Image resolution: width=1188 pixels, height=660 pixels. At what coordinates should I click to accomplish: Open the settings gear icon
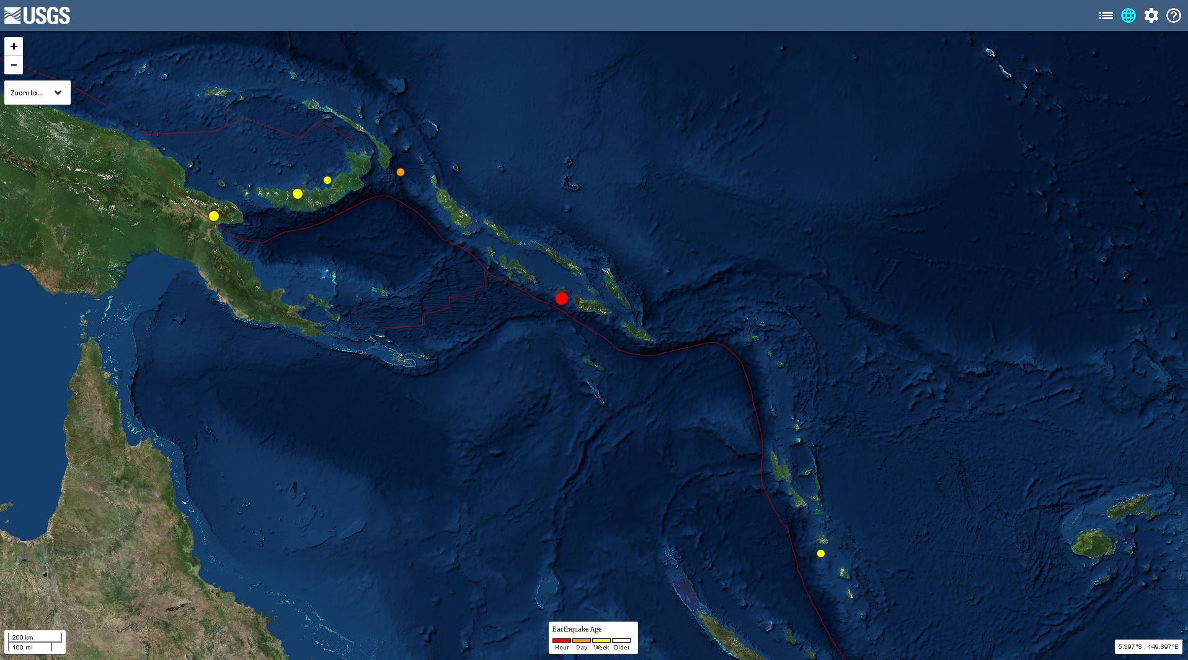pyautogui.click(x=1151, y=15)
